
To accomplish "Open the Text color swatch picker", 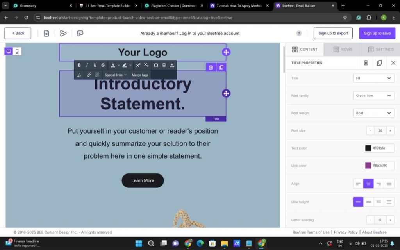I will 368,148.
